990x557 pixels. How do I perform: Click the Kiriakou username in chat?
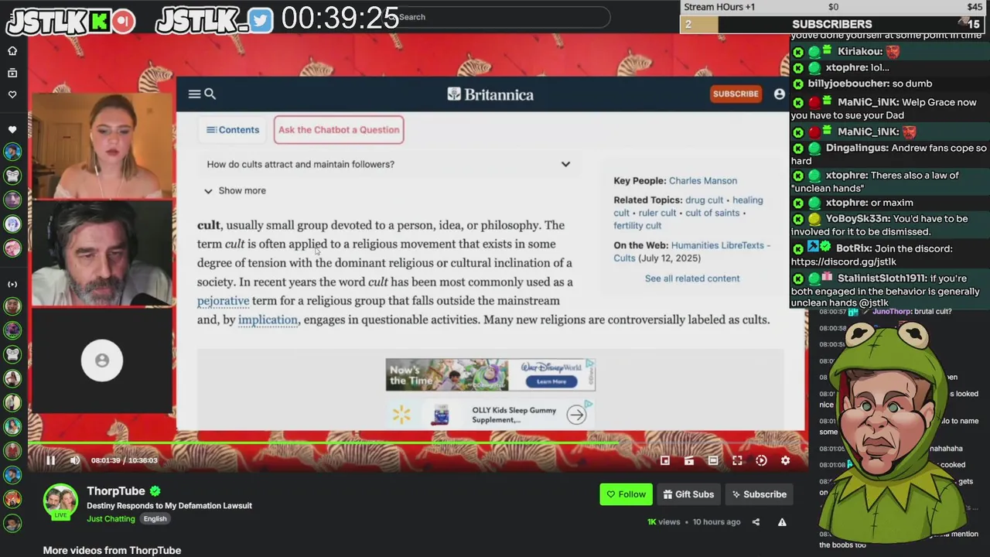[x=860, y=52]
